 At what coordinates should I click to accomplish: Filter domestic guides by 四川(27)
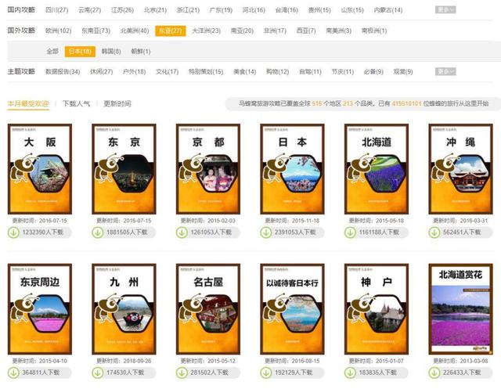coord(57,10)
